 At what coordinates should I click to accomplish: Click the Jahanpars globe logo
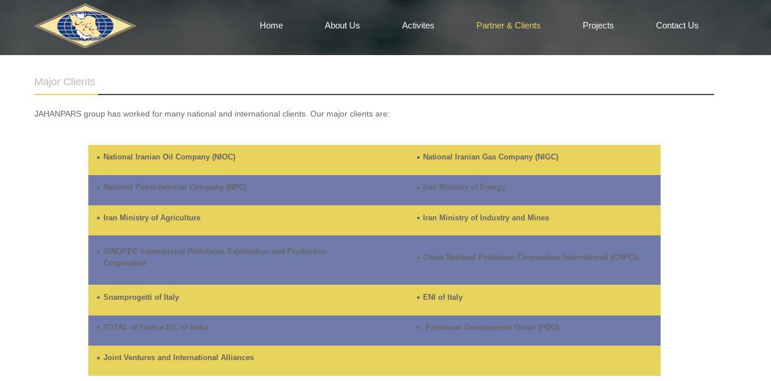[x=85, y=26]
